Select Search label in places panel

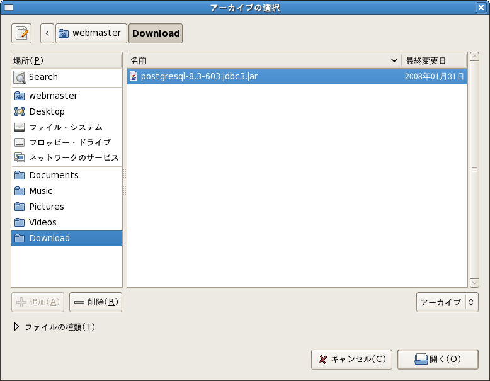(43, 77)
